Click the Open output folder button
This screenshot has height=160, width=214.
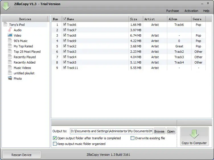point(171,131)
